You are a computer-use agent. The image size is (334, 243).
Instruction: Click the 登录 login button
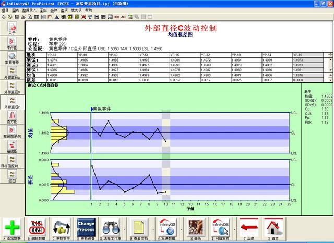click(x=196, y=229)
